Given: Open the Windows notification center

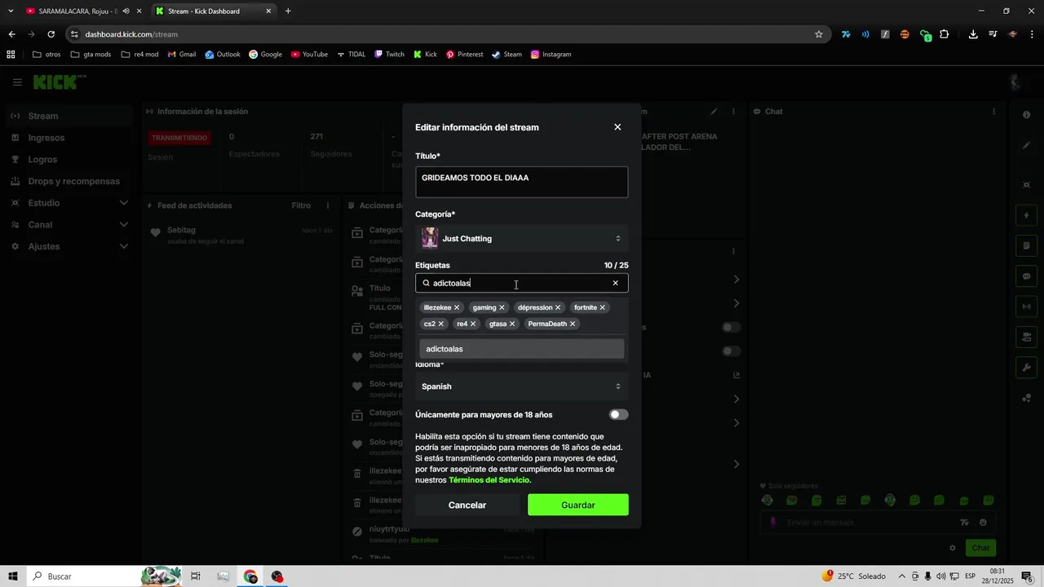Looking at the screenshot, I should pyautogui.click(x=1027, y=576).
